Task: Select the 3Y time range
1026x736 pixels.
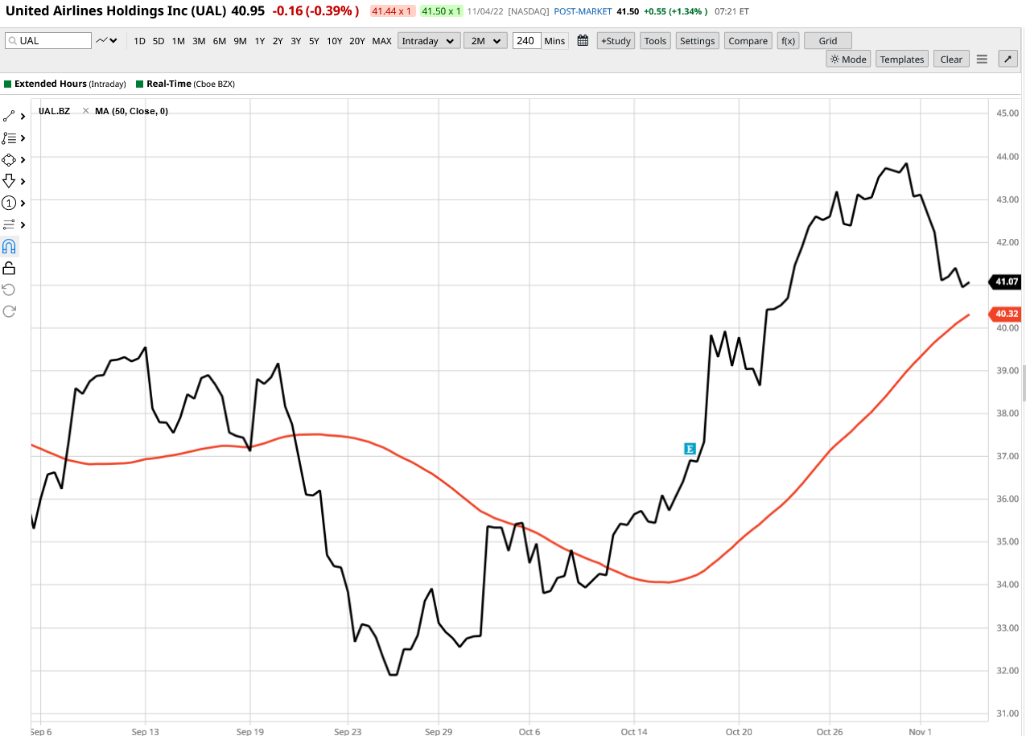Action: [x=296, y=40]
